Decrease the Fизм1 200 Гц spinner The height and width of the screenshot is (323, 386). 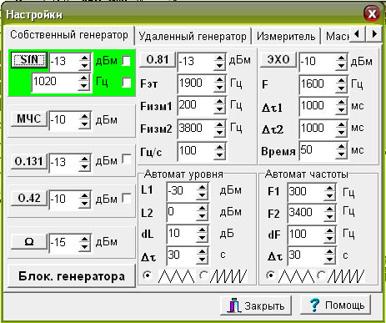click(x=219, y=109)
